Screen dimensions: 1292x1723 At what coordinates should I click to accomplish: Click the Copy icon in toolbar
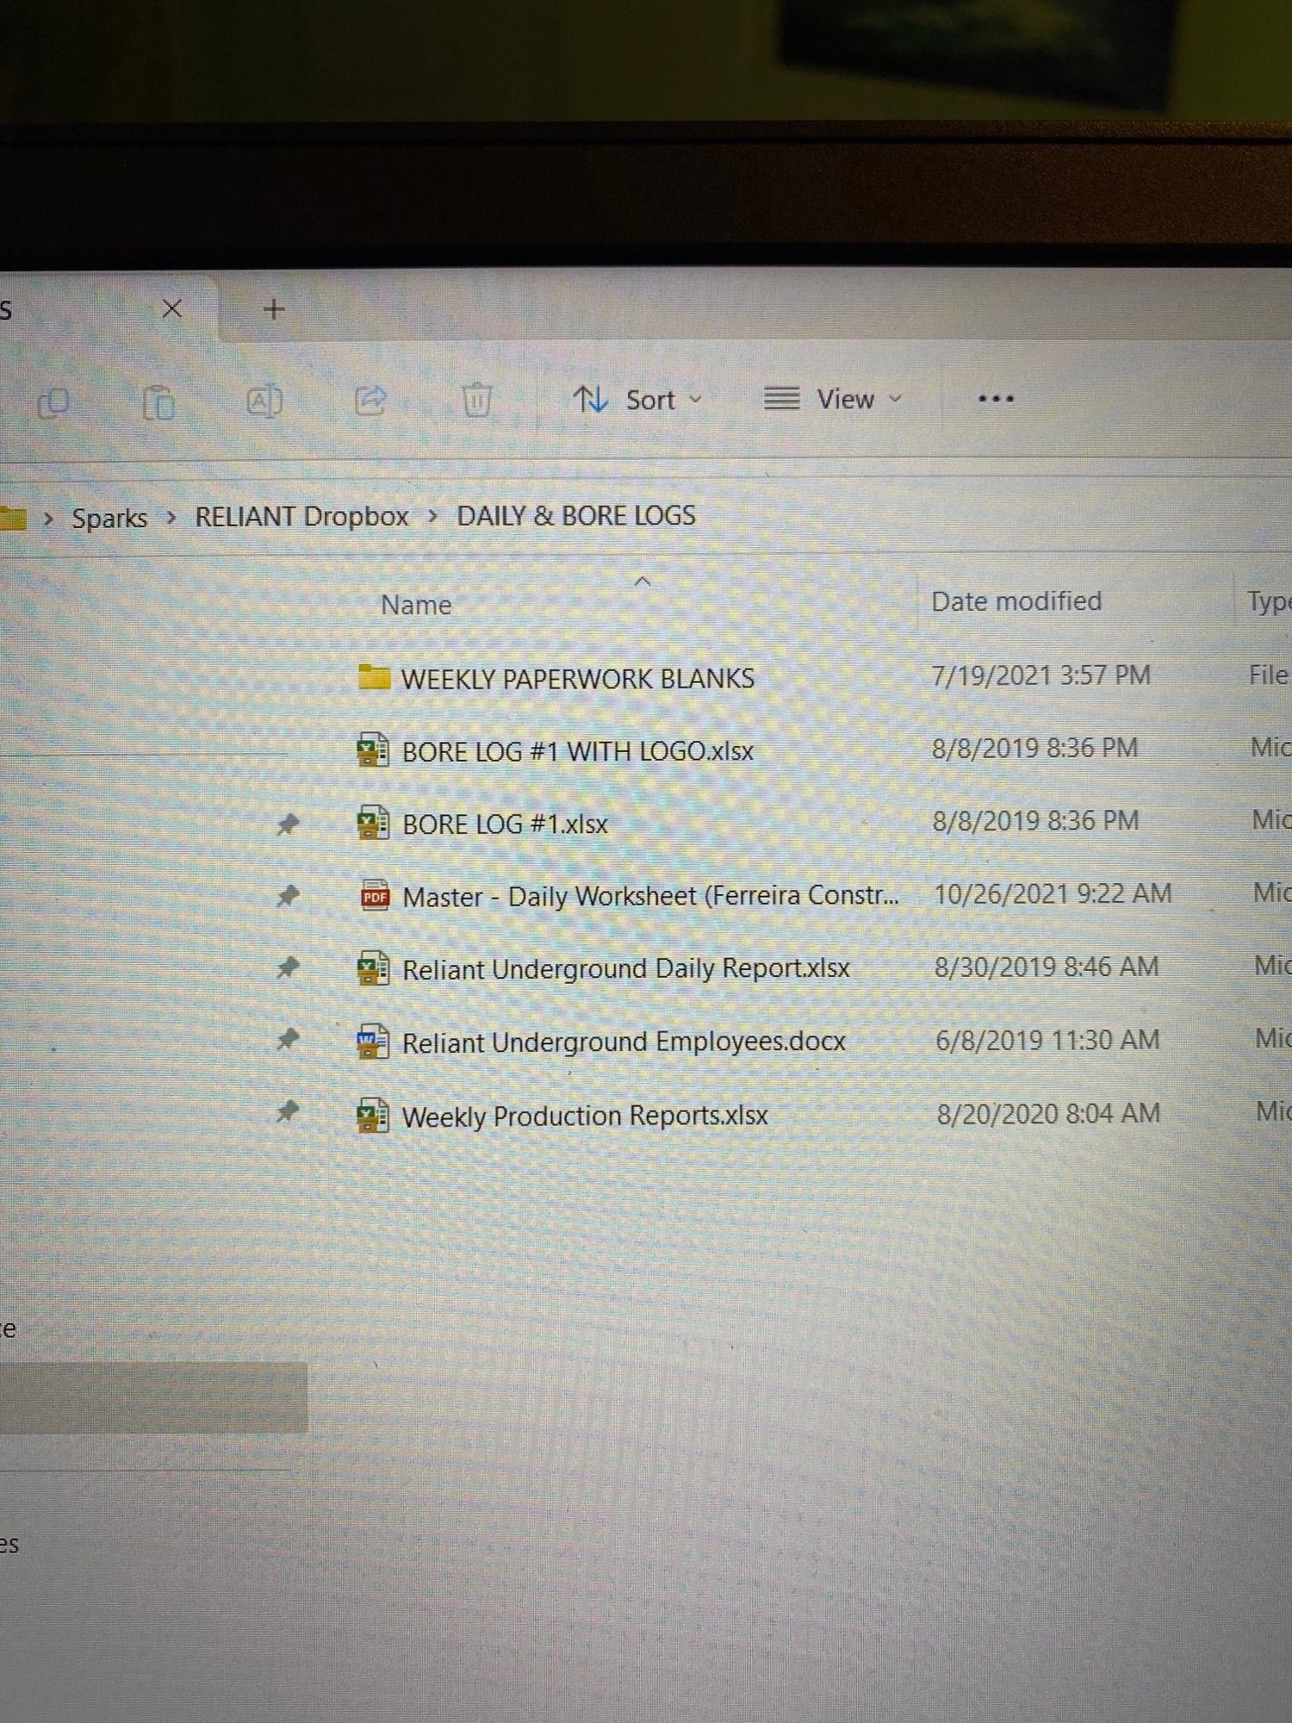pos(53,403)
